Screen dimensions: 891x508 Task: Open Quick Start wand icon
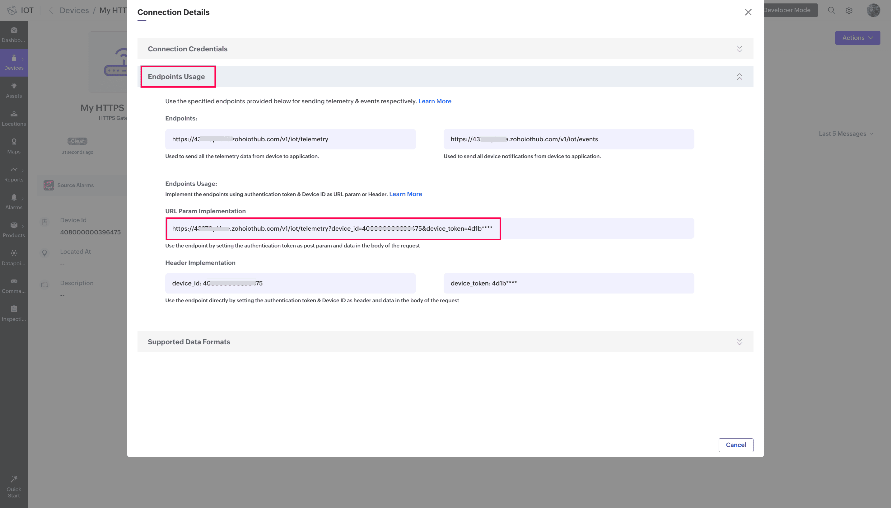point(14,480)
